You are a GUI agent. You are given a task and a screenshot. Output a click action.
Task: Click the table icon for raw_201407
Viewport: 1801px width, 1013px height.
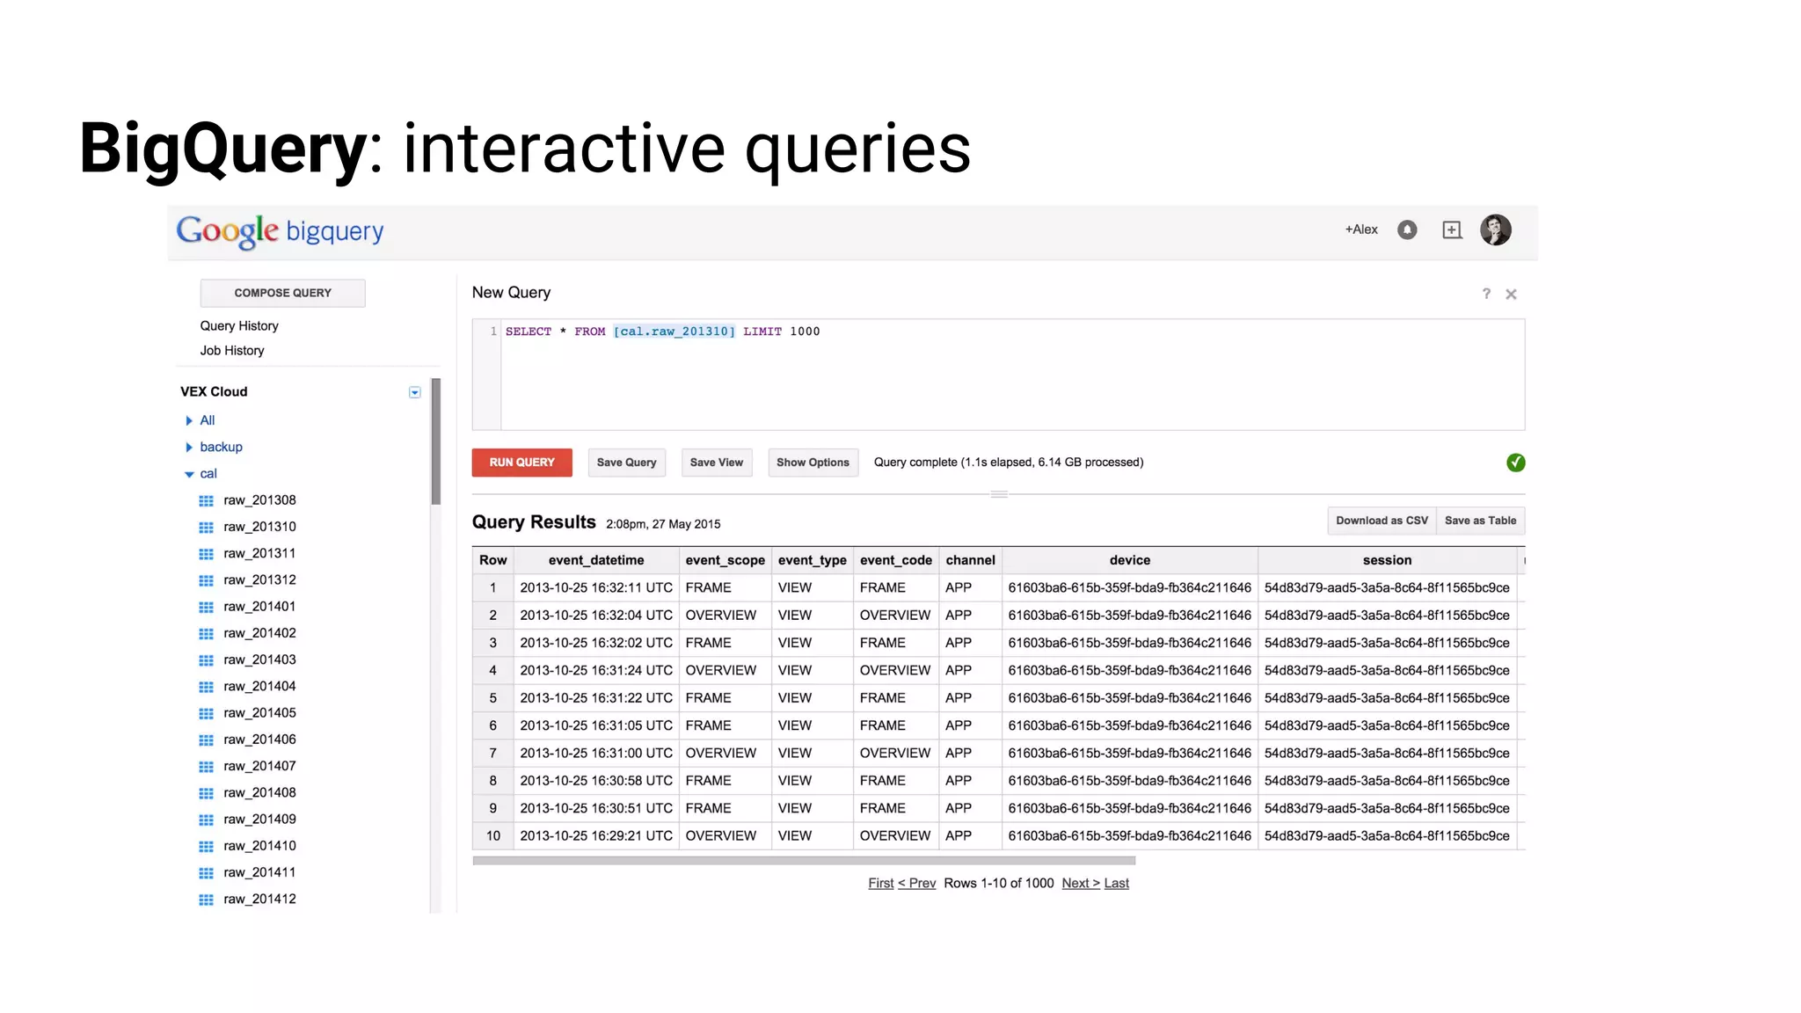point(207,767)
